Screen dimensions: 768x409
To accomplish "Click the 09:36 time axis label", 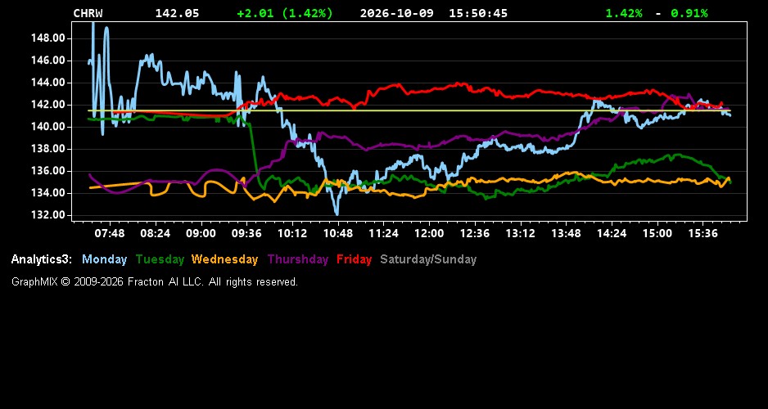I will [x=246, y=233].
